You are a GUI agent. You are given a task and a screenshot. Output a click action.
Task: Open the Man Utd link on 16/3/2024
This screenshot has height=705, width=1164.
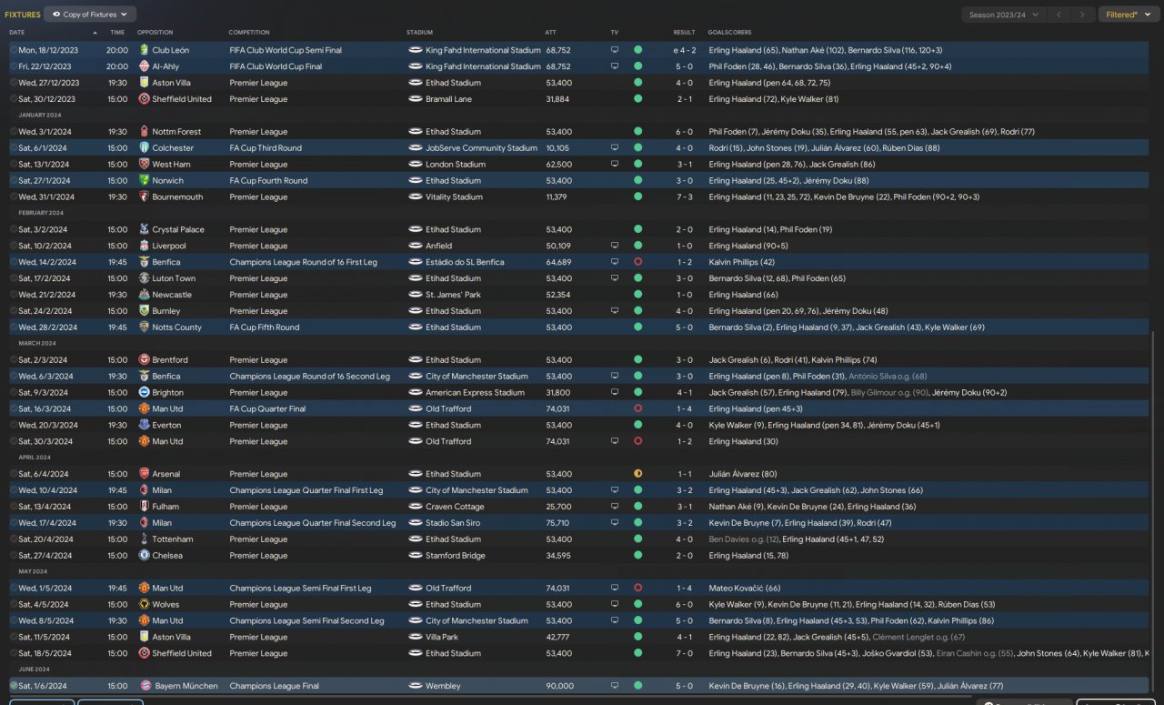167,409
